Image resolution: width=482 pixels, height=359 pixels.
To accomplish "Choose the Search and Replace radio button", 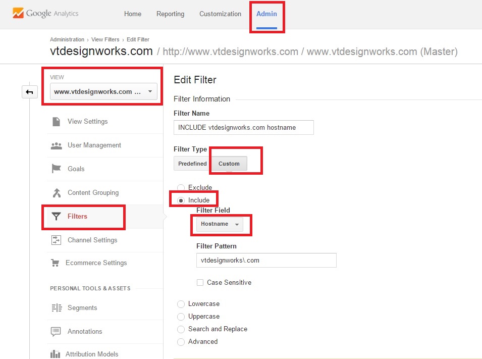I will point(181,330).
